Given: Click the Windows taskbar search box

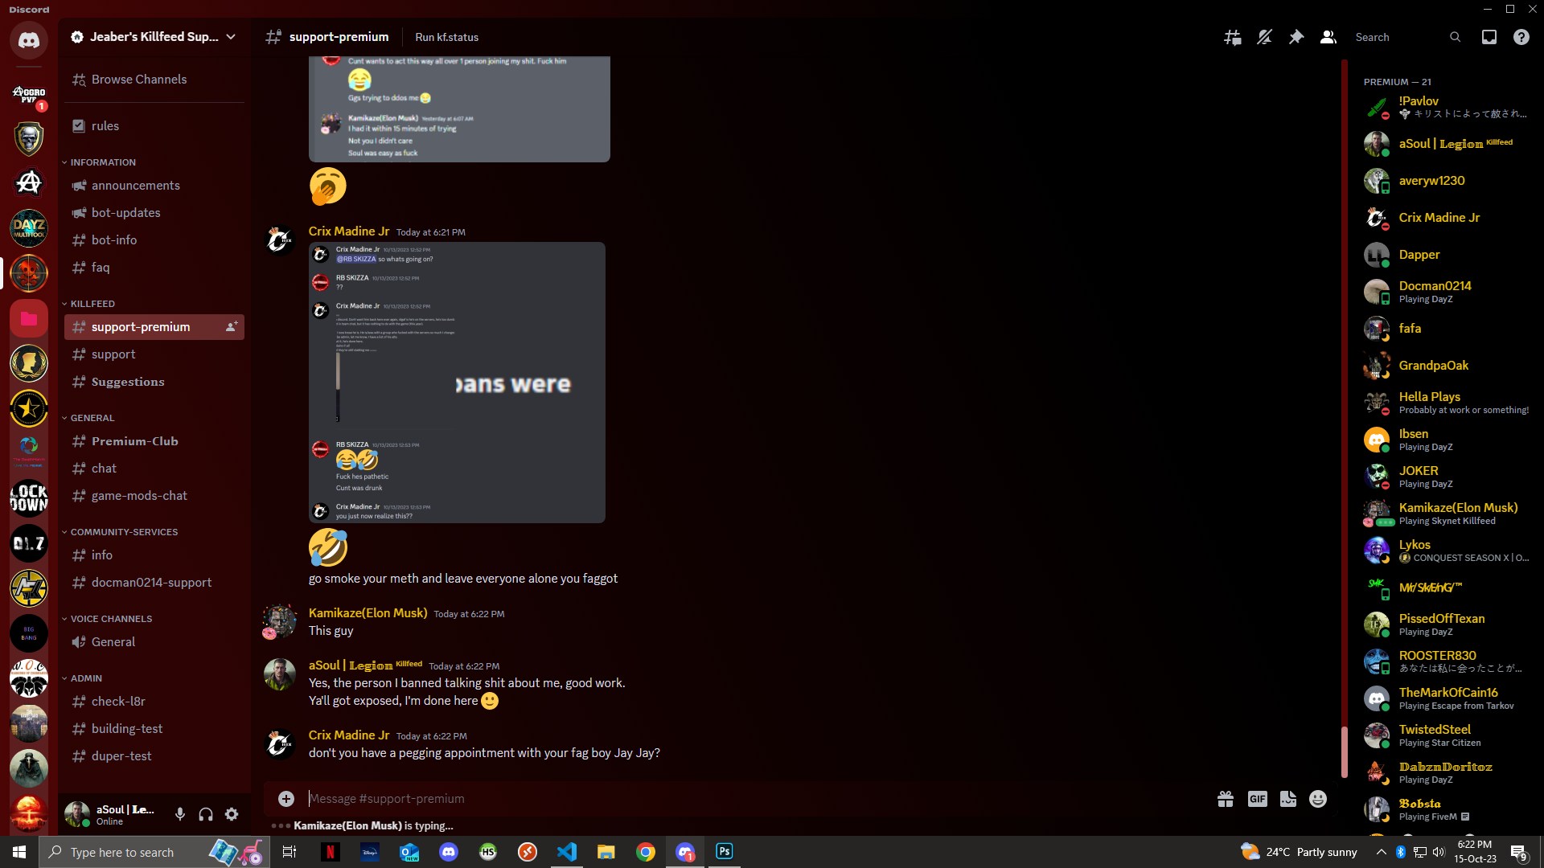Looking at the screenshot, I should [153, 852].
